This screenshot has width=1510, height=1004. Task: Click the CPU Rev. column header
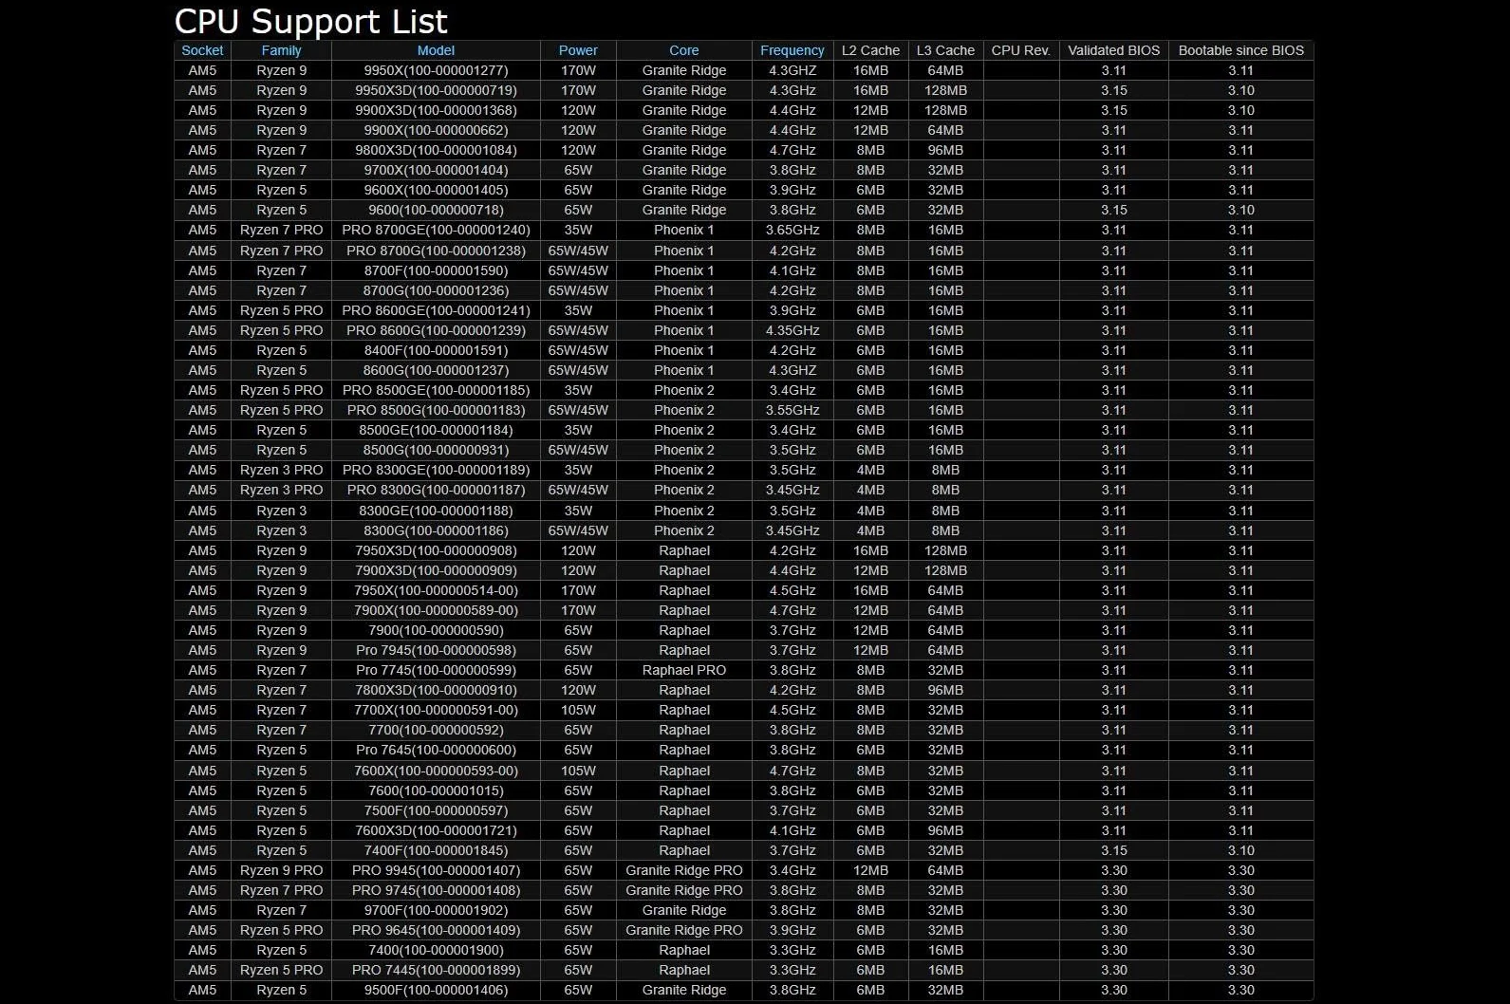coord(1021,50)
